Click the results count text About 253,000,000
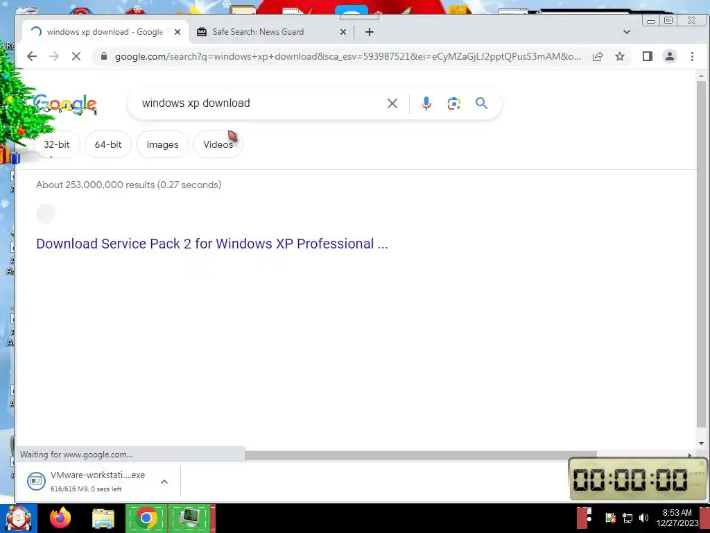 [128, 185]
